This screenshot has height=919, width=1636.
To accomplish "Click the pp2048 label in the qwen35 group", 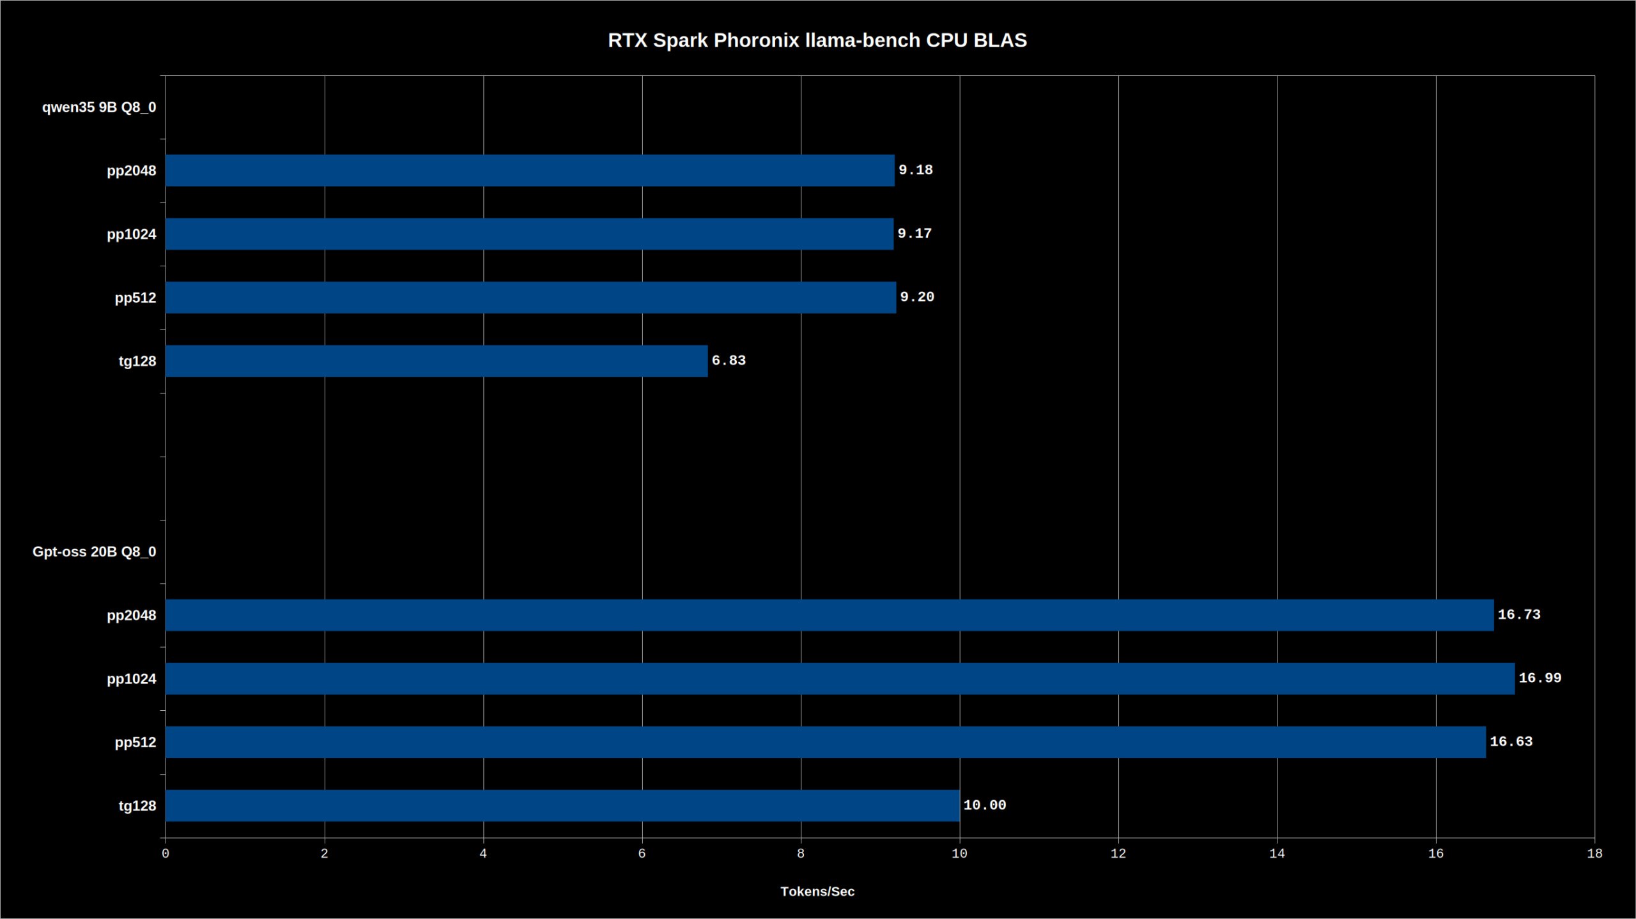I will point(132,171).
